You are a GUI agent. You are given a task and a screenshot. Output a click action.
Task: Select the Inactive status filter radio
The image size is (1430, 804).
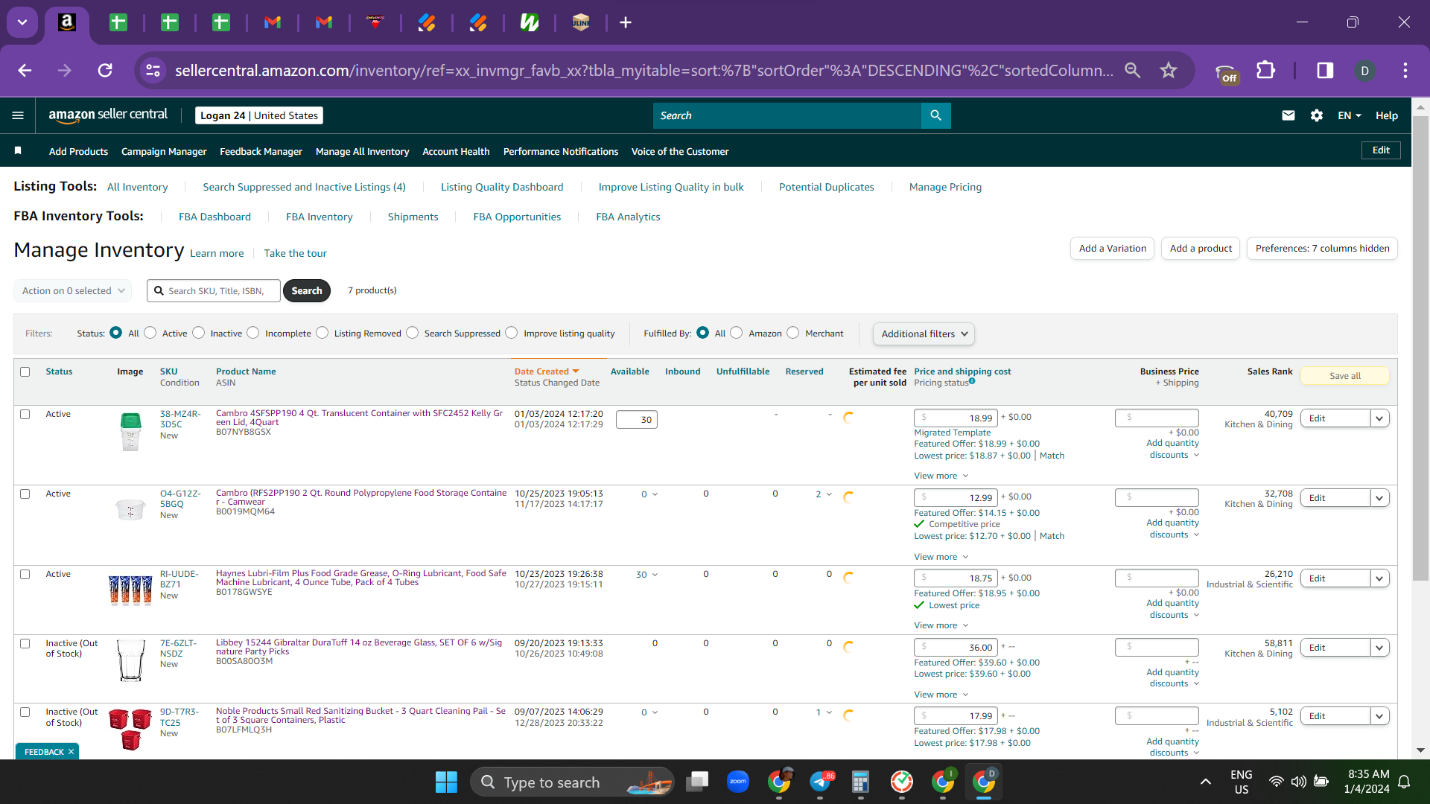click(x=198, y=333)
